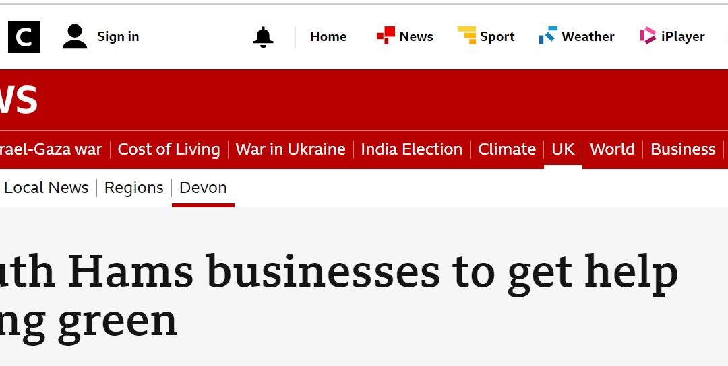The height and width of the screenshot is (366, 728).
Task: Open the World news section
Action: 612,149
